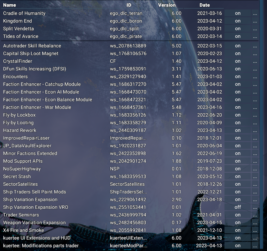Select the date 2023-04-18
The image size is (267, 251).
point(210,199)
